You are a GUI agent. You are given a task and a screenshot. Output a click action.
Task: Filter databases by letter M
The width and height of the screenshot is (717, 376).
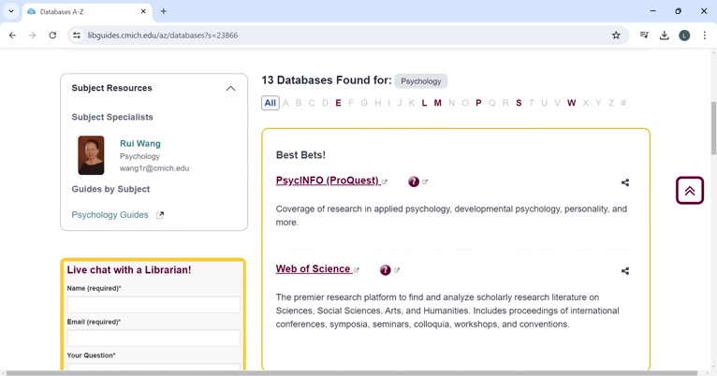click(438, 103)
